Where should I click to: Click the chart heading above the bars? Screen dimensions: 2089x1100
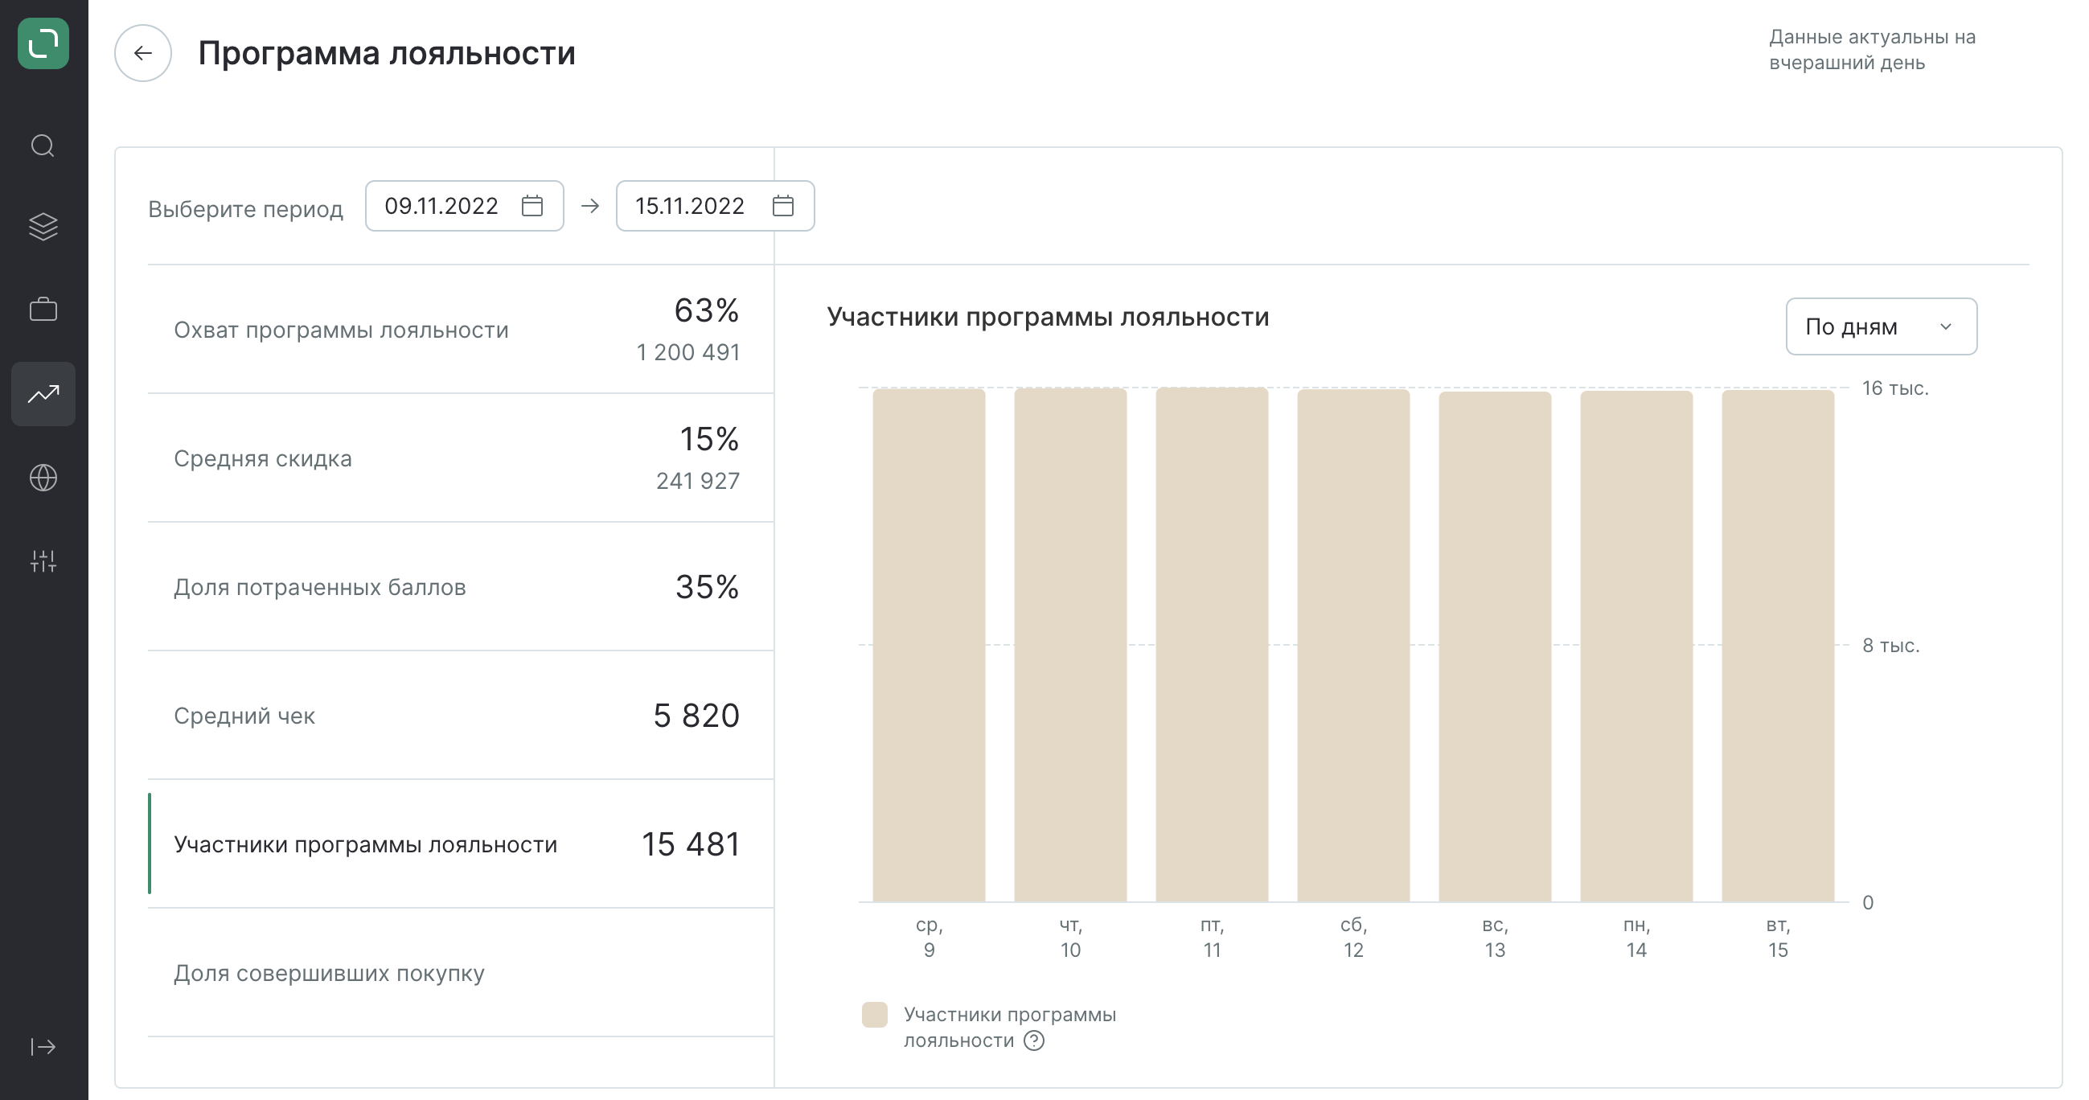click(x=1048, y=316)
